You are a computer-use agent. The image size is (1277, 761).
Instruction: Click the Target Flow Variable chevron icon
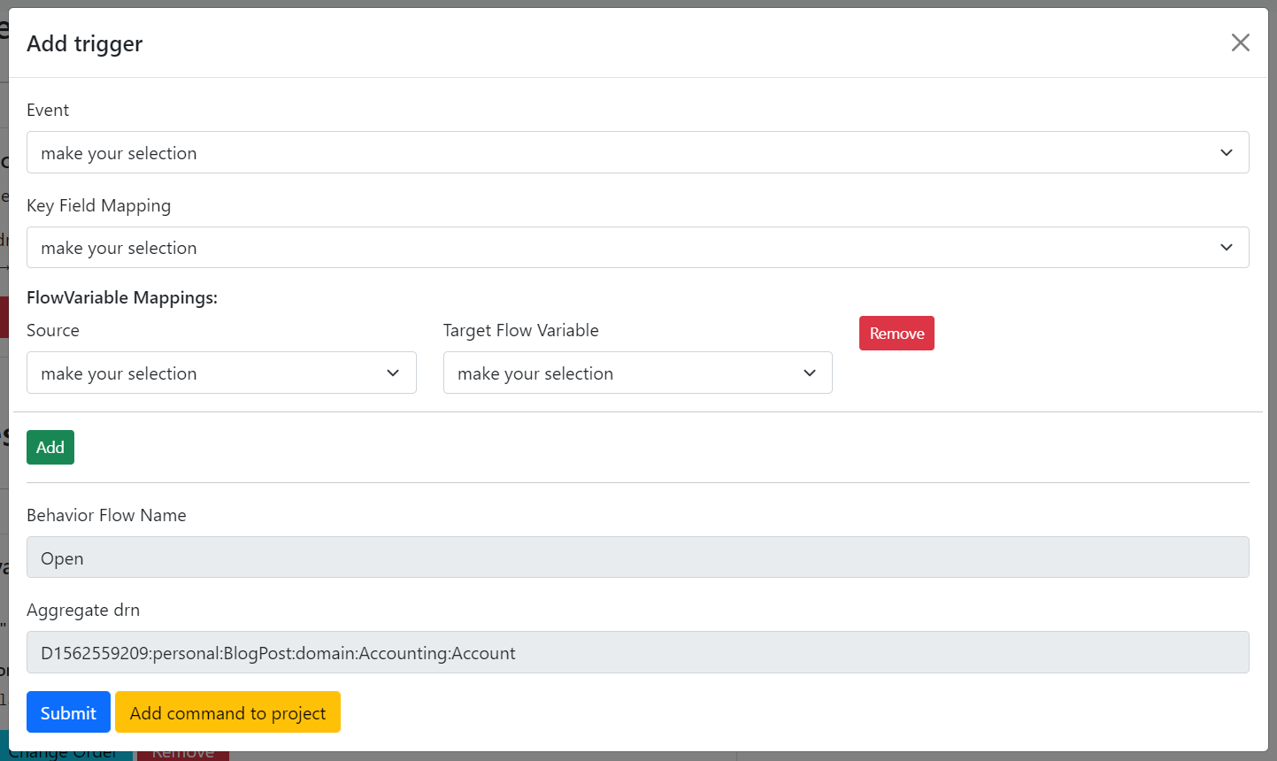[x=809, y=373]
